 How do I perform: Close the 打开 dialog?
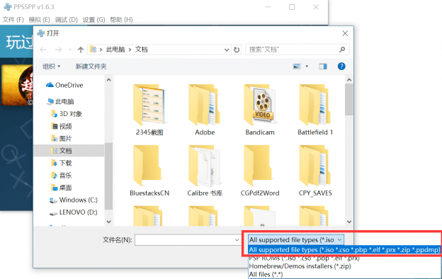[x=345, y=33]
